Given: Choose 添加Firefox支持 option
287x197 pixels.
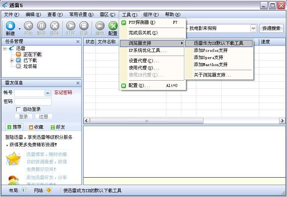Looking at the screenshot, I should (x=219, y=50).
